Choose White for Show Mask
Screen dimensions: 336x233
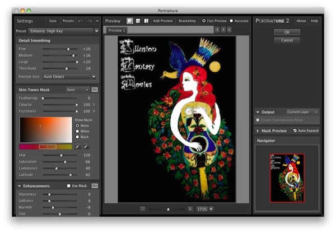pos(77,131)
